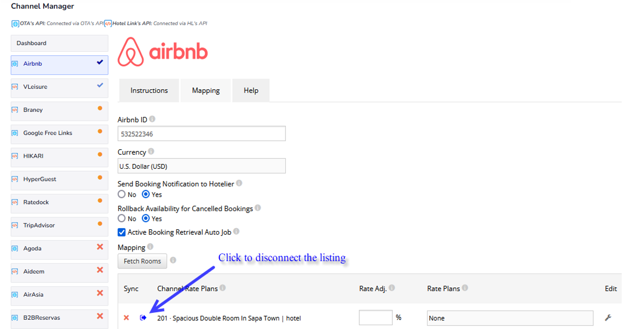Select No for Rollback Availability
This screenshot has width=622, height=329.
pyautogui.click(x=122, y=218)
